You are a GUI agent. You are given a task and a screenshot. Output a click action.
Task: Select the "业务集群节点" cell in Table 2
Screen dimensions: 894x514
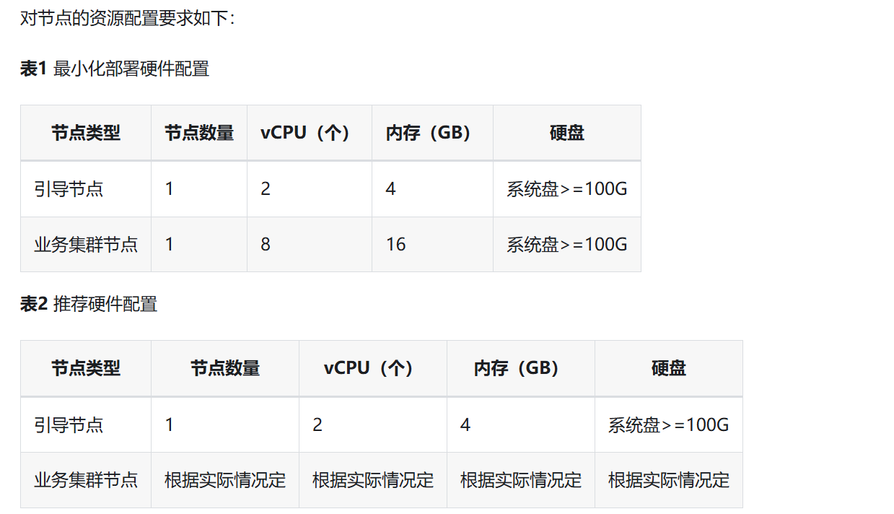86,480
